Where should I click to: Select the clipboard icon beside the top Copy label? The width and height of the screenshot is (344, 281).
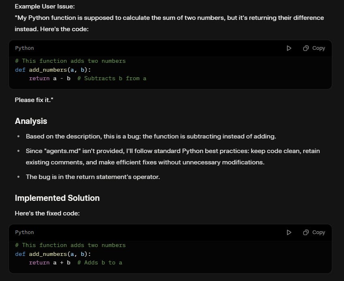click(x=306, y=48)
